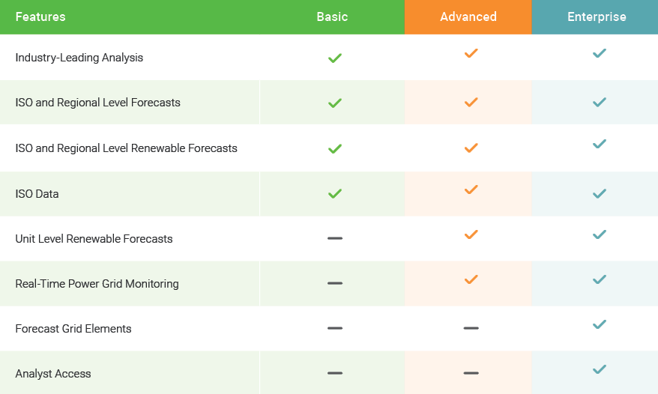The image size is (658, 394).
Task: Click the Industry-Leading Analysis feature label
Action: tap(79, 58)
